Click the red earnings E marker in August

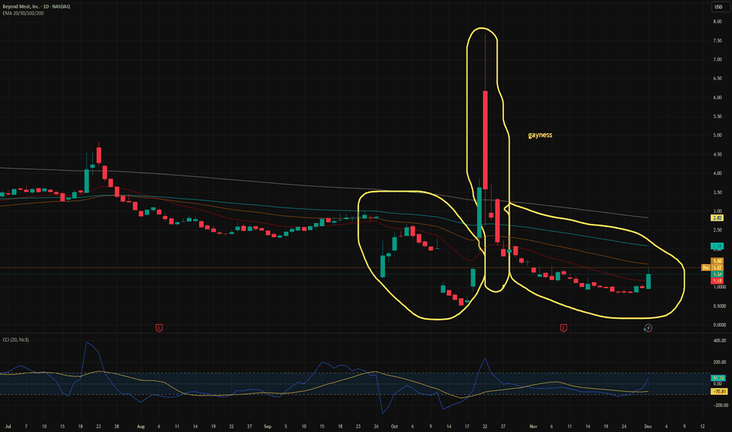coord(159,327)
